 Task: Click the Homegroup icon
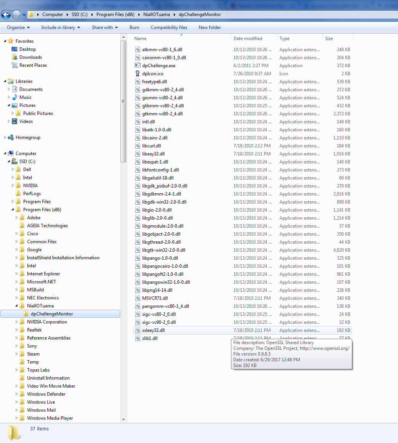coord(11,137)
